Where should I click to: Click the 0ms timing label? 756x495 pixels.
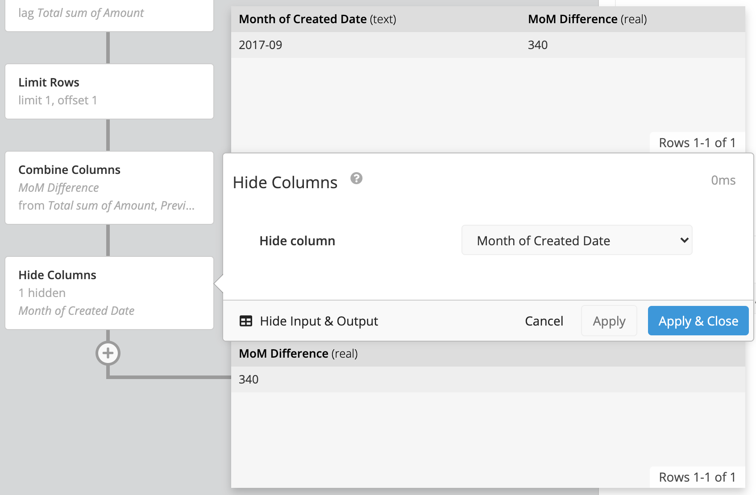tap(723, 180)
